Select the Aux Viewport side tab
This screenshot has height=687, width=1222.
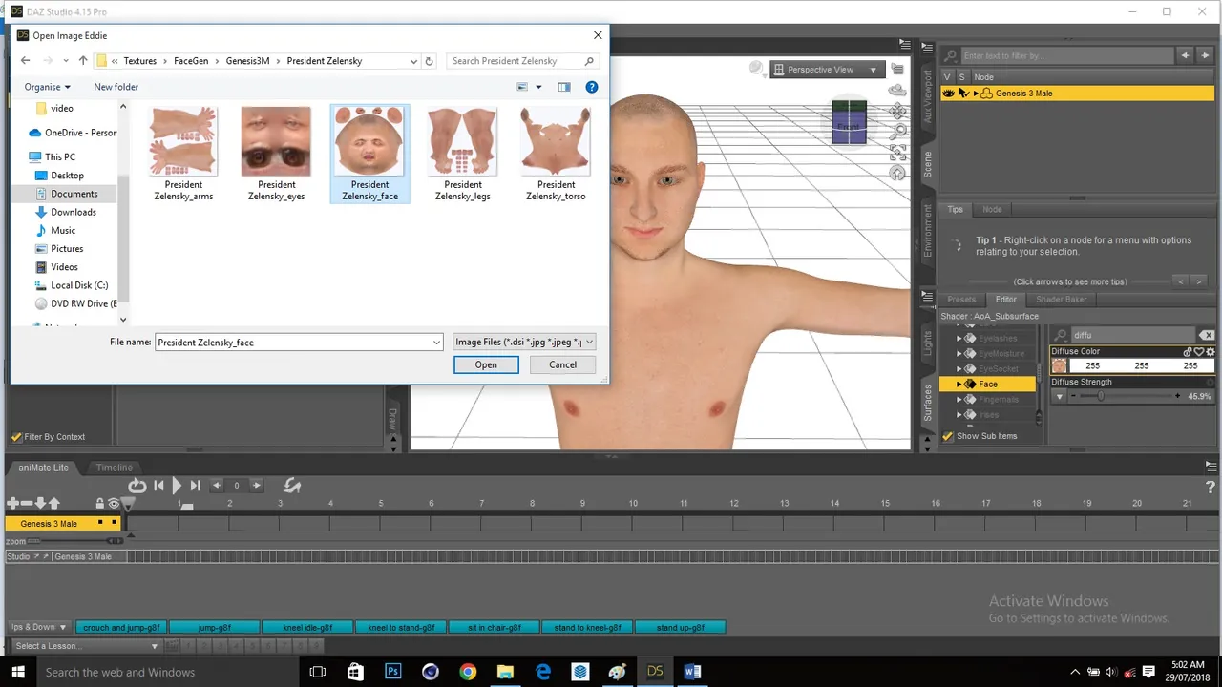click(927, 95)
